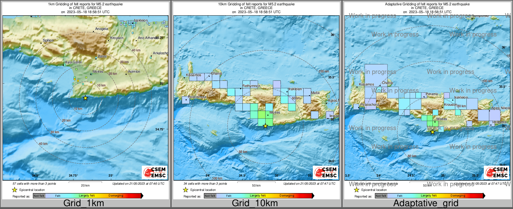Click the 'Adaptative Gridding of felt reports' title
513x209 pixels.
[427, 4]
